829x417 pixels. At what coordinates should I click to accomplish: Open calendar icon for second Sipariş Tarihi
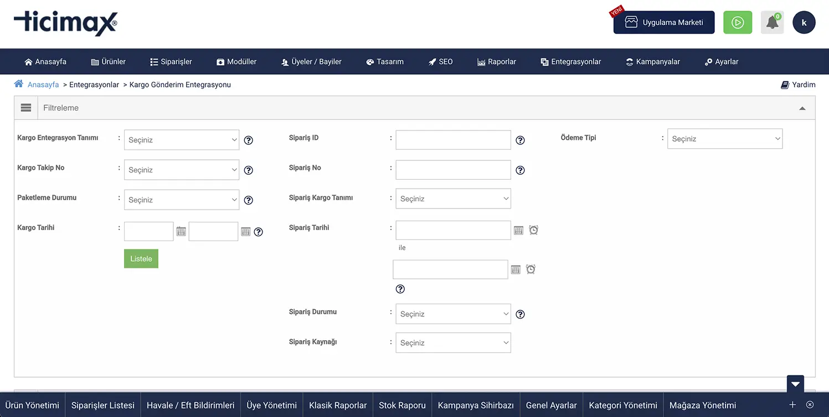(516, 269)
